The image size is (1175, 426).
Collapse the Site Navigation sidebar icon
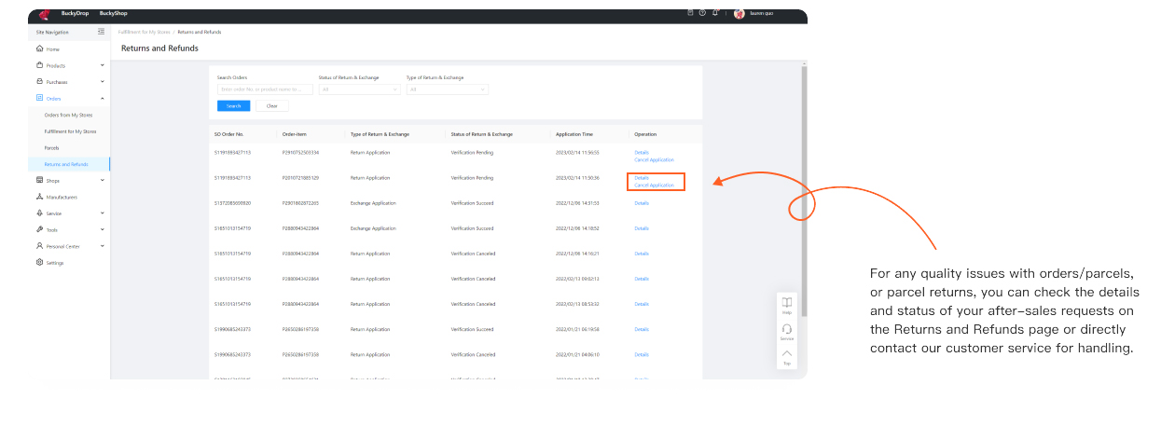tap(101, 32)
